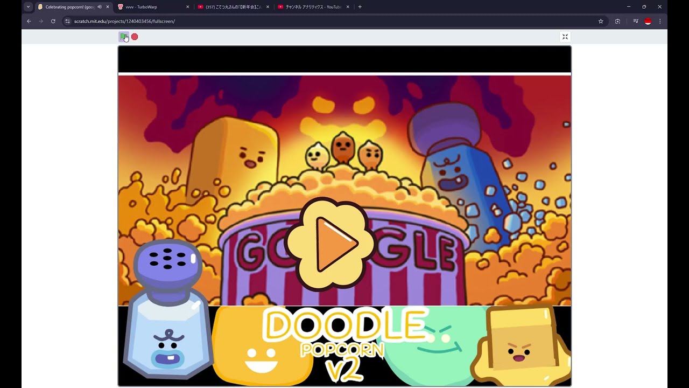Click the red stop sign button

pos(135,37)
